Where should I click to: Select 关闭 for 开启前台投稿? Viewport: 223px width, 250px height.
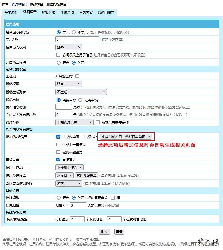pyautogui.click(x=74, y=63)
